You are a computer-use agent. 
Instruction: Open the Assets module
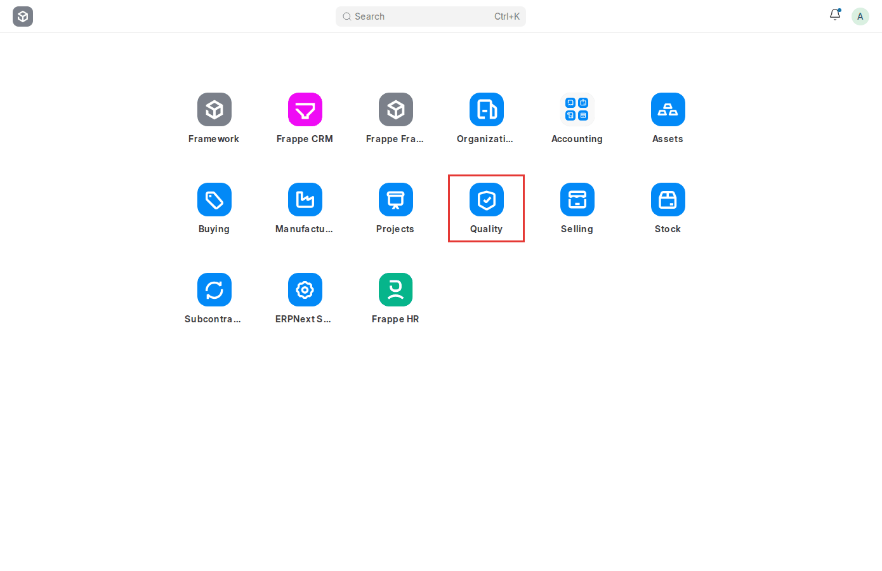point(668,110)
